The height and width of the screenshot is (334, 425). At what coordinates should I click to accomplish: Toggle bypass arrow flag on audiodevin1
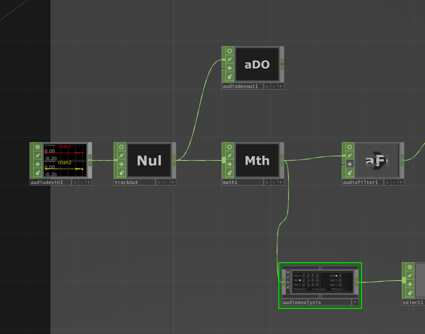38,164
